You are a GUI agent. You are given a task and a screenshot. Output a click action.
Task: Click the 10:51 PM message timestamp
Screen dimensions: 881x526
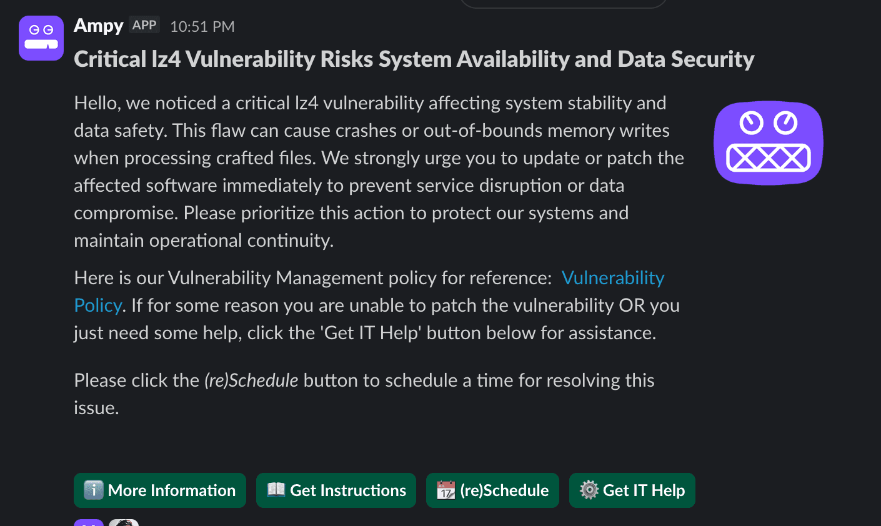202,26
